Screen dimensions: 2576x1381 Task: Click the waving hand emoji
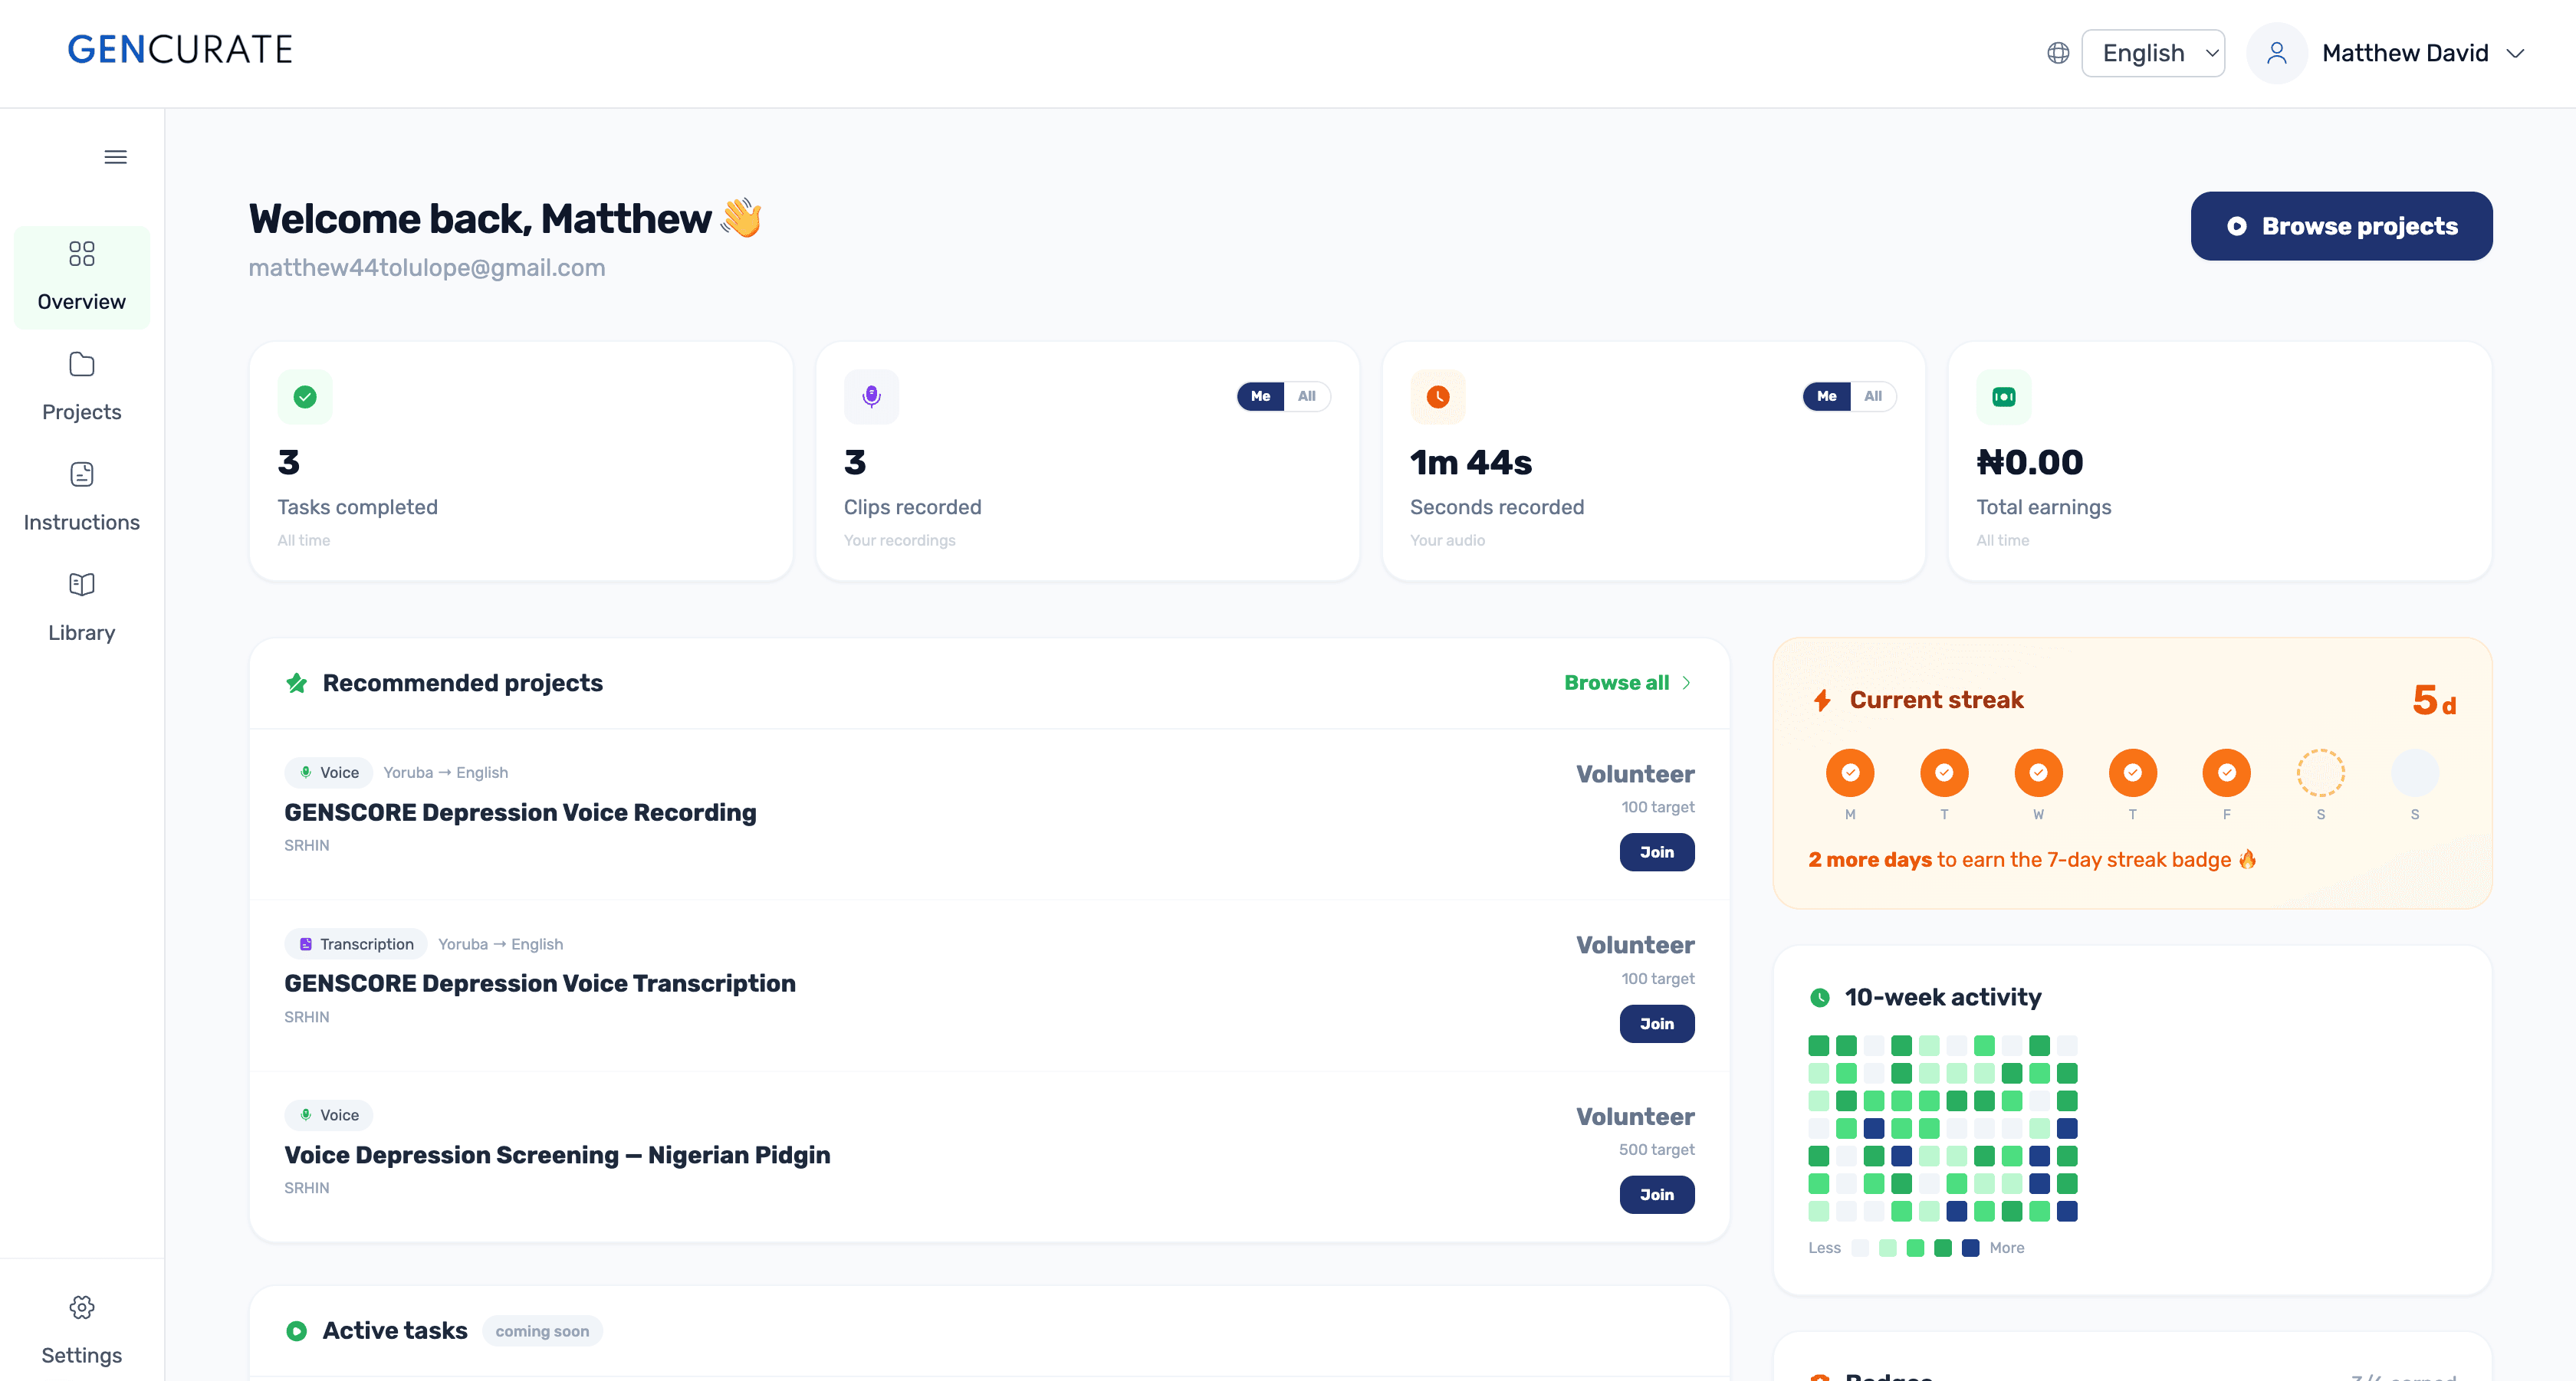[x=741, y=218]
